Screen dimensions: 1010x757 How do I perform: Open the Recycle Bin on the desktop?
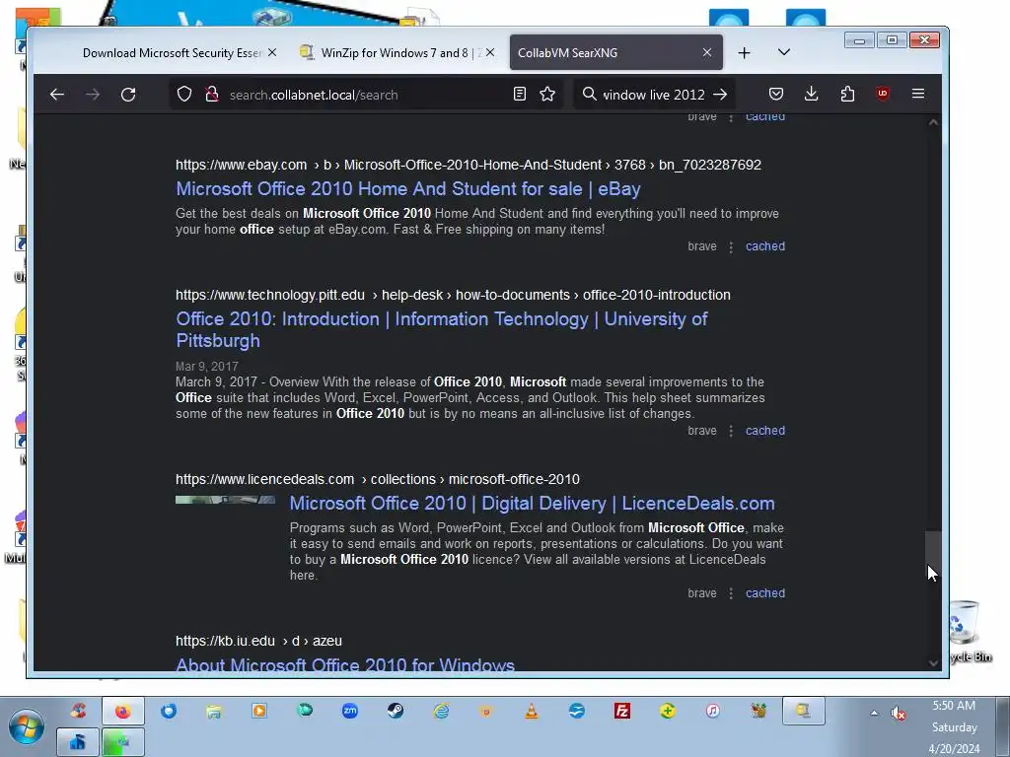[965, 631]
